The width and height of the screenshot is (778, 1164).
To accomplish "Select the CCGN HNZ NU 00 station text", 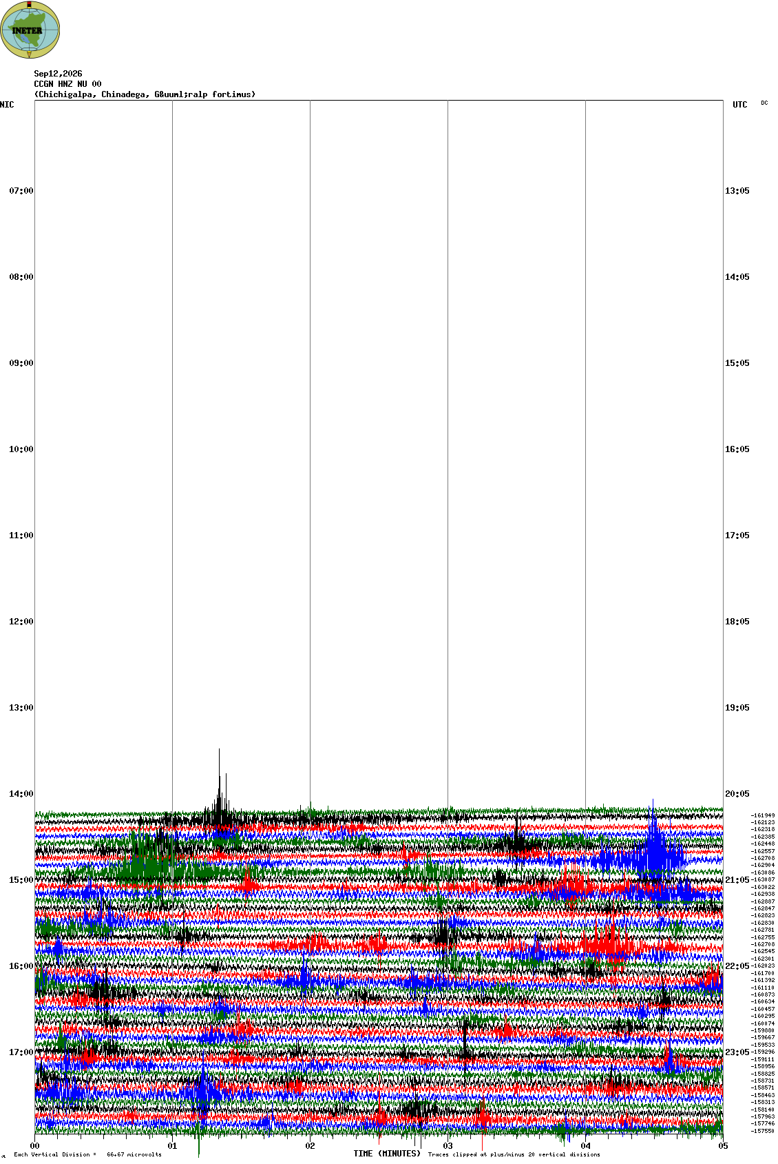I will point(67,84).
